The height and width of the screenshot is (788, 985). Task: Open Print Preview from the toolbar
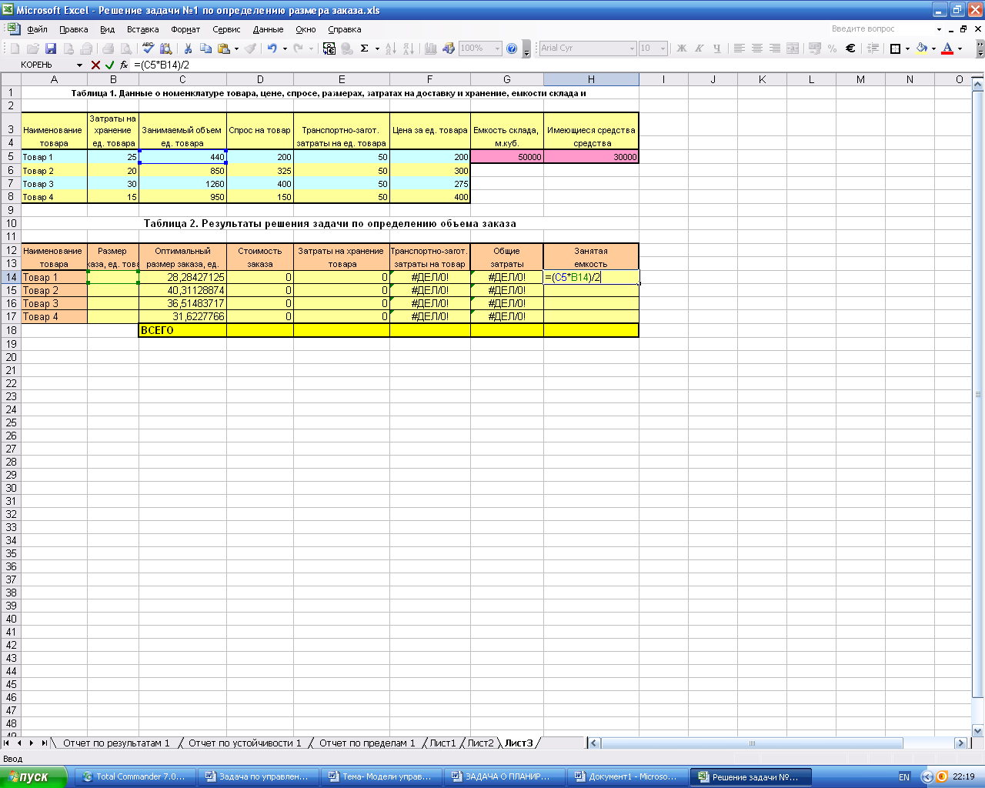coord(125,48)
